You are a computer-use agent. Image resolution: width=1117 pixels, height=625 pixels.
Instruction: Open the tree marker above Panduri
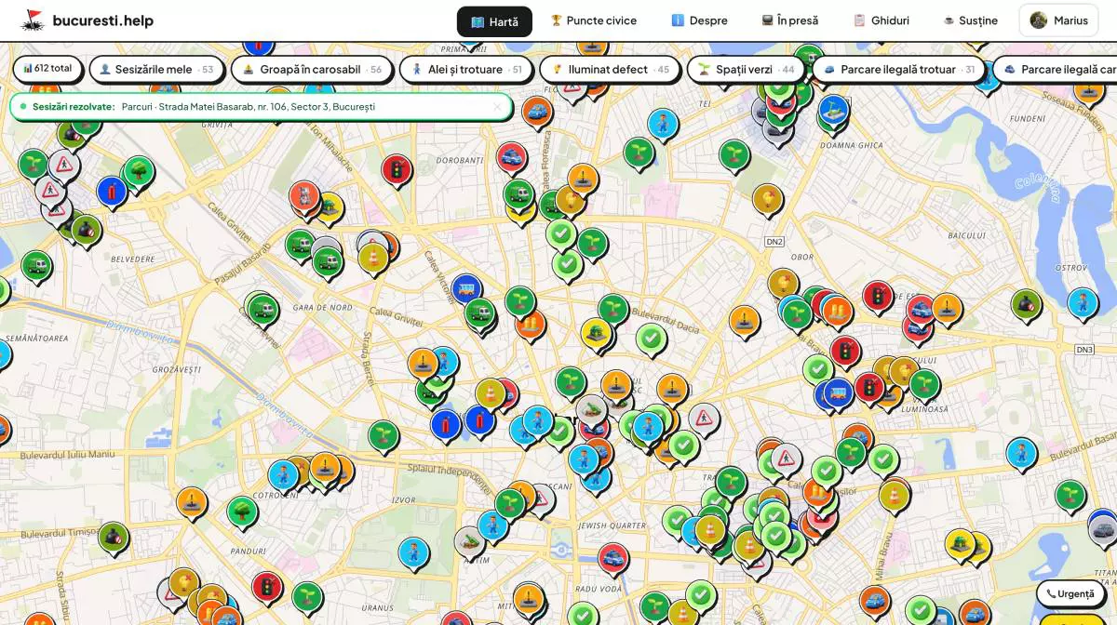point(242,511)
